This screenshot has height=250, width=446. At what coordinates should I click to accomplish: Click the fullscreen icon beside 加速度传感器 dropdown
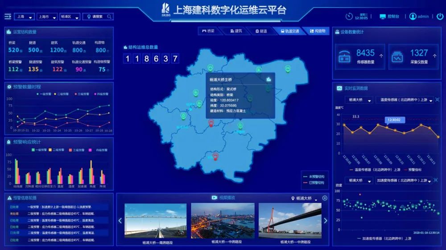(437, 181)
